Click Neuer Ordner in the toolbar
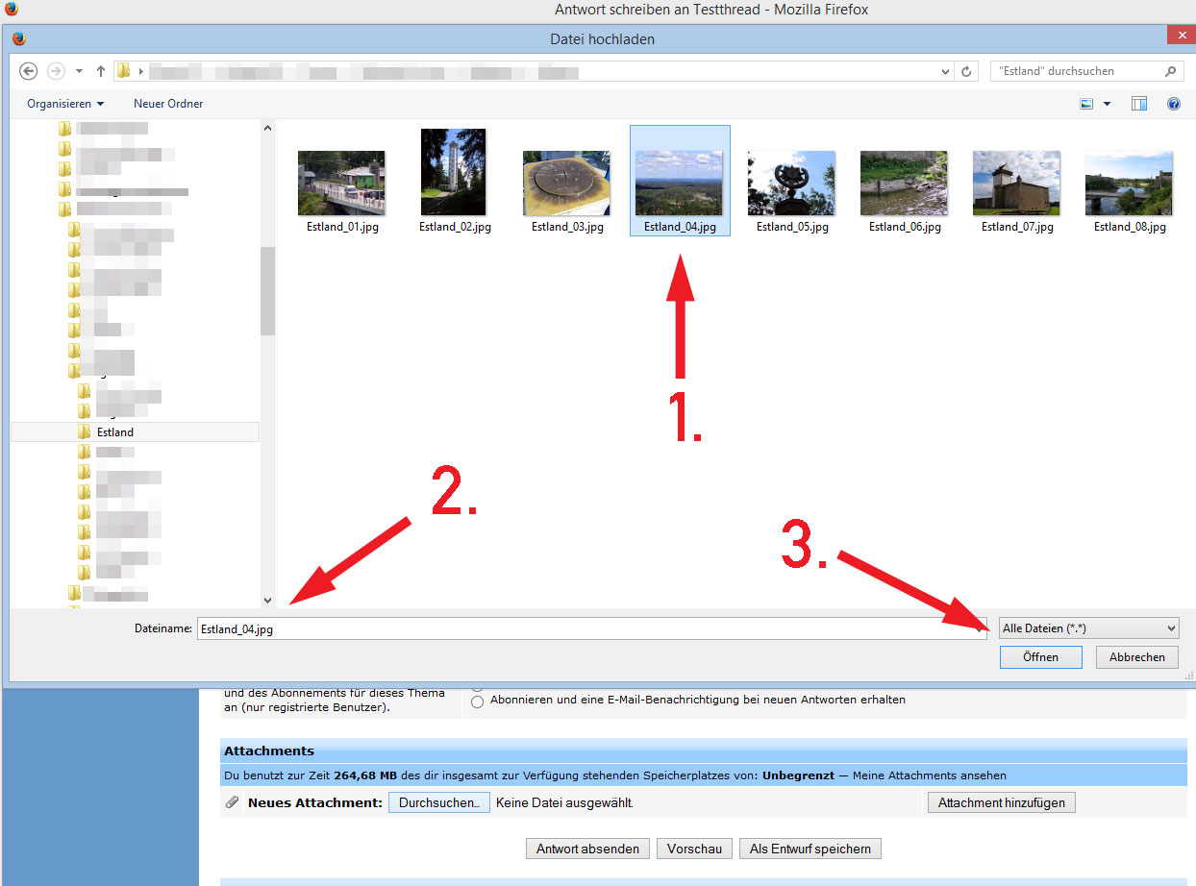This screenshot has height=886, width=1196. tap(168, 104)
